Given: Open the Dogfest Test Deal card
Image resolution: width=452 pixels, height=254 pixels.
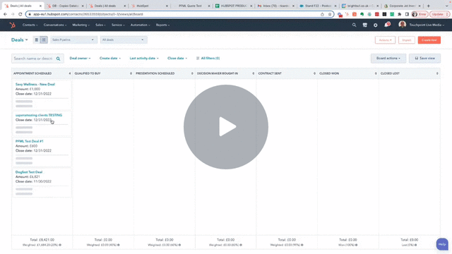Looking at the screenshot, I should pyautogui.click(x=29, y=172).
